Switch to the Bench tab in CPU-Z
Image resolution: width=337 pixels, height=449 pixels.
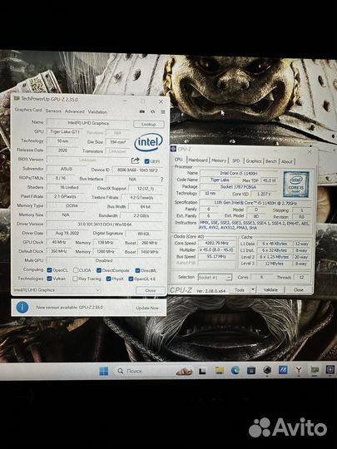271,161
